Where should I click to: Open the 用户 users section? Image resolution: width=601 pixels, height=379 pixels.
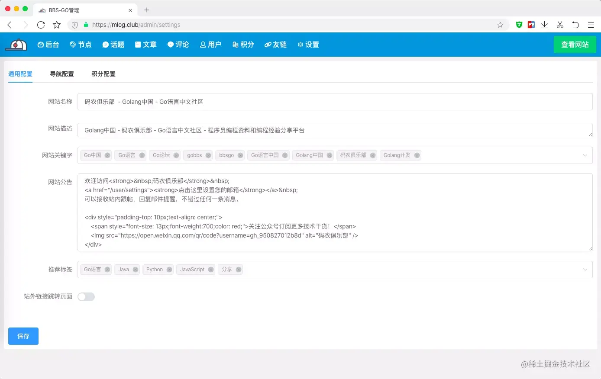point(210,45)
